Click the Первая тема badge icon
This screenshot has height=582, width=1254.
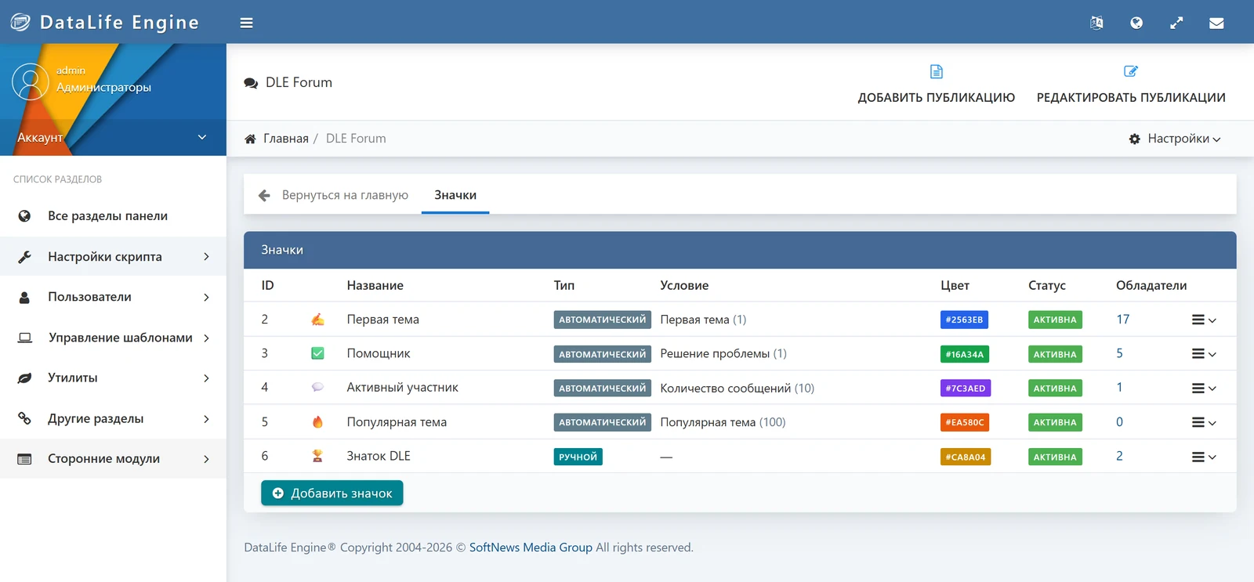point(317,320)
